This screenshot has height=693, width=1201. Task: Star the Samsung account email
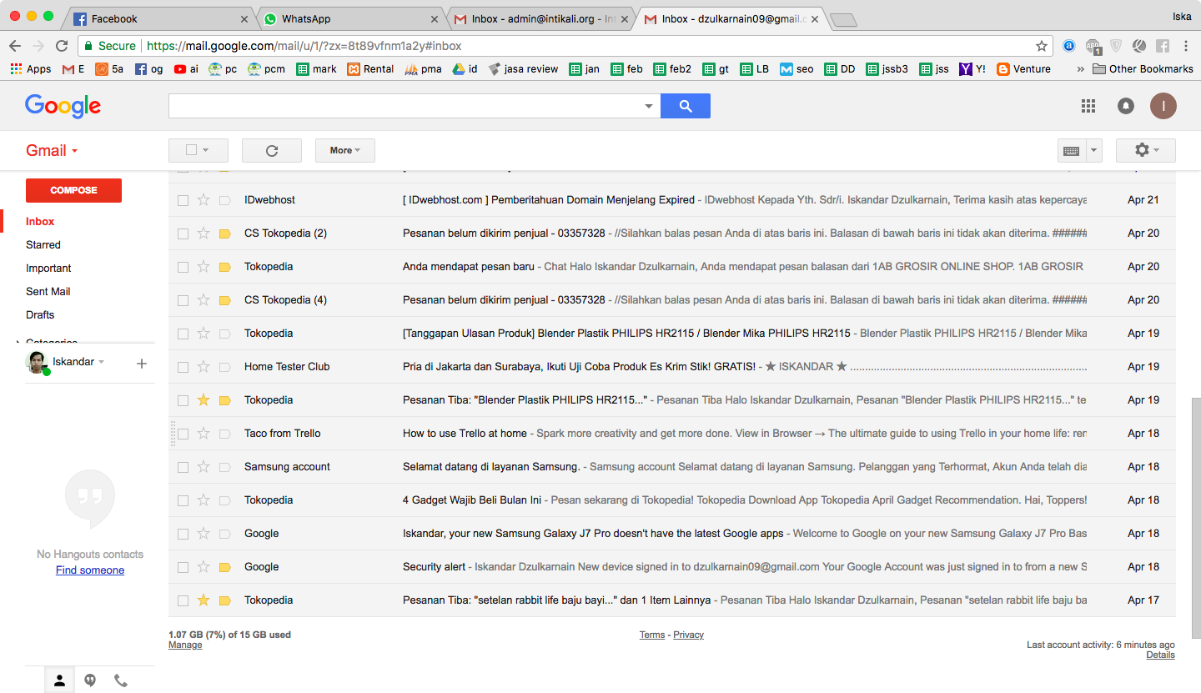pyautogui.click(x=204, y=467)
